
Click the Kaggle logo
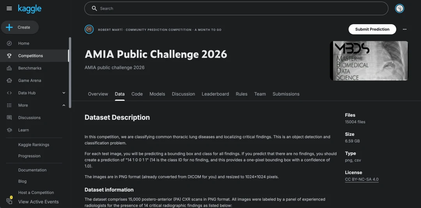30,9
